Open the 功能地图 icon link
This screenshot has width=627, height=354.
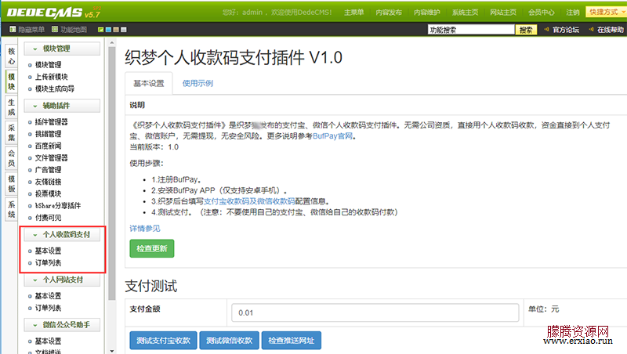55,29
